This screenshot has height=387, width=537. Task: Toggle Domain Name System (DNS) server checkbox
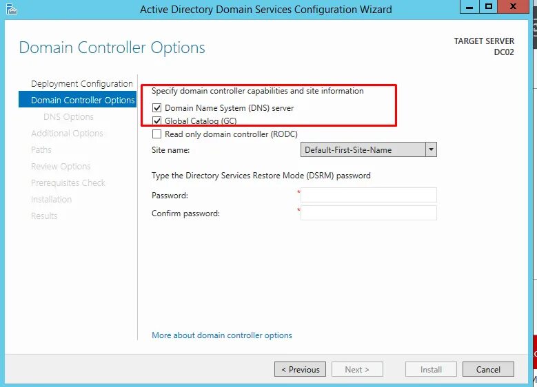click(x=156, y=108)
